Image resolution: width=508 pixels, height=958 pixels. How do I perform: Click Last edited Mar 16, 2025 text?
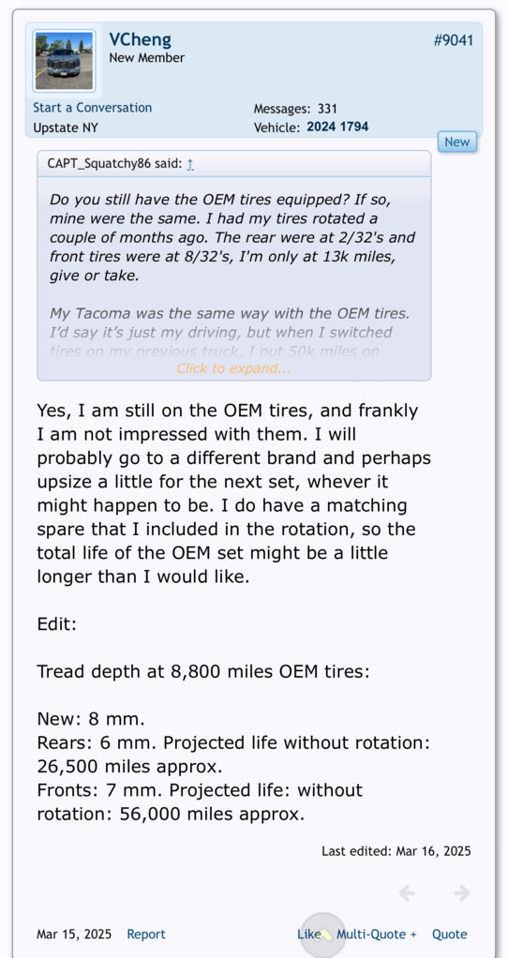tap(396, 851)
